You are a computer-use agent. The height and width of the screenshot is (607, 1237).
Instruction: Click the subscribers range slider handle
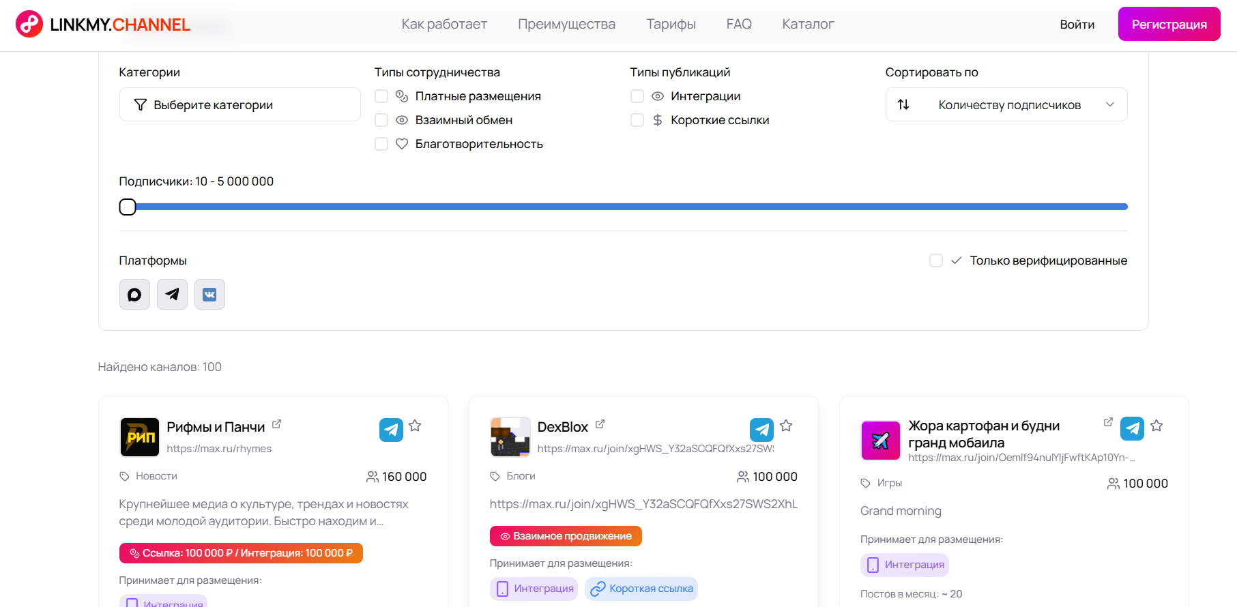tap(128, 207)
